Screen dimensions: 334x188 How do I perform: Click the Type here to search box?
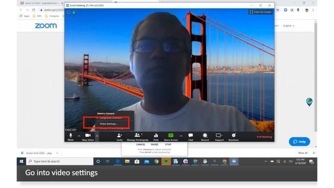[x=60, y=161]
